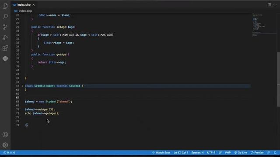280x157 pixels.
Task: Click the Grade1Student class name
Action: tap(45, 86)
